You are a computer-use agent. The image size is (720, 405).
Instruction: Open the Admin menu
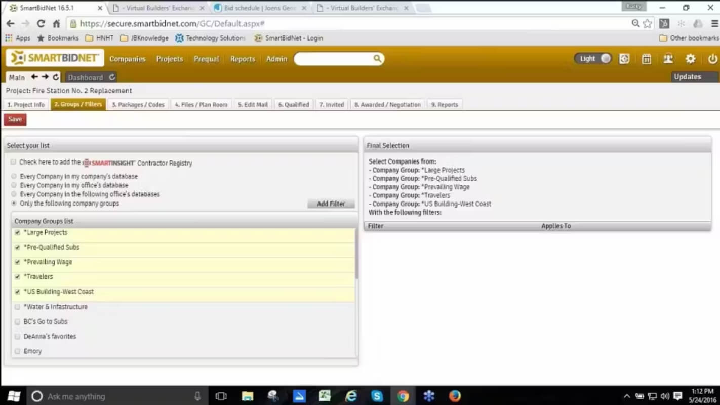tap(276, 59)
